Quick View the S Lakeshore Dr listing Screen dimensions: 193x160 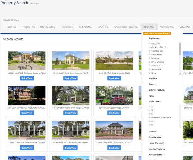tap(71, 113)
